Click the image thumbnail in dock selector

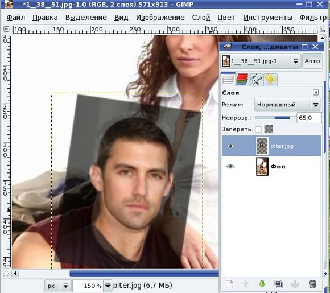coord(226,61)
